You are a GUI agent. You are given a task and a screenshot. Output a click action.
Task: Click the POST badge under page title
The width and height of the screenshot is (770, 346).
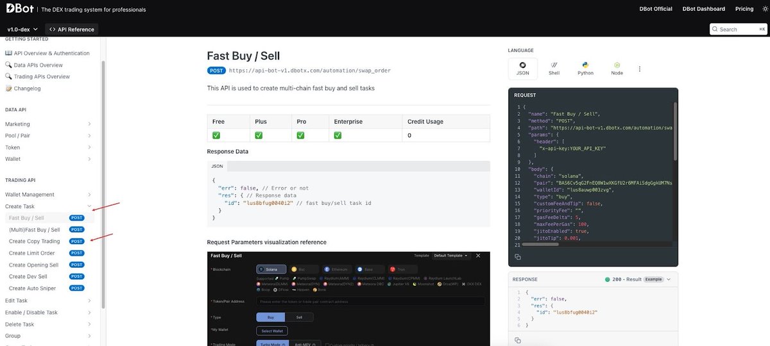(x=216, y=70)
